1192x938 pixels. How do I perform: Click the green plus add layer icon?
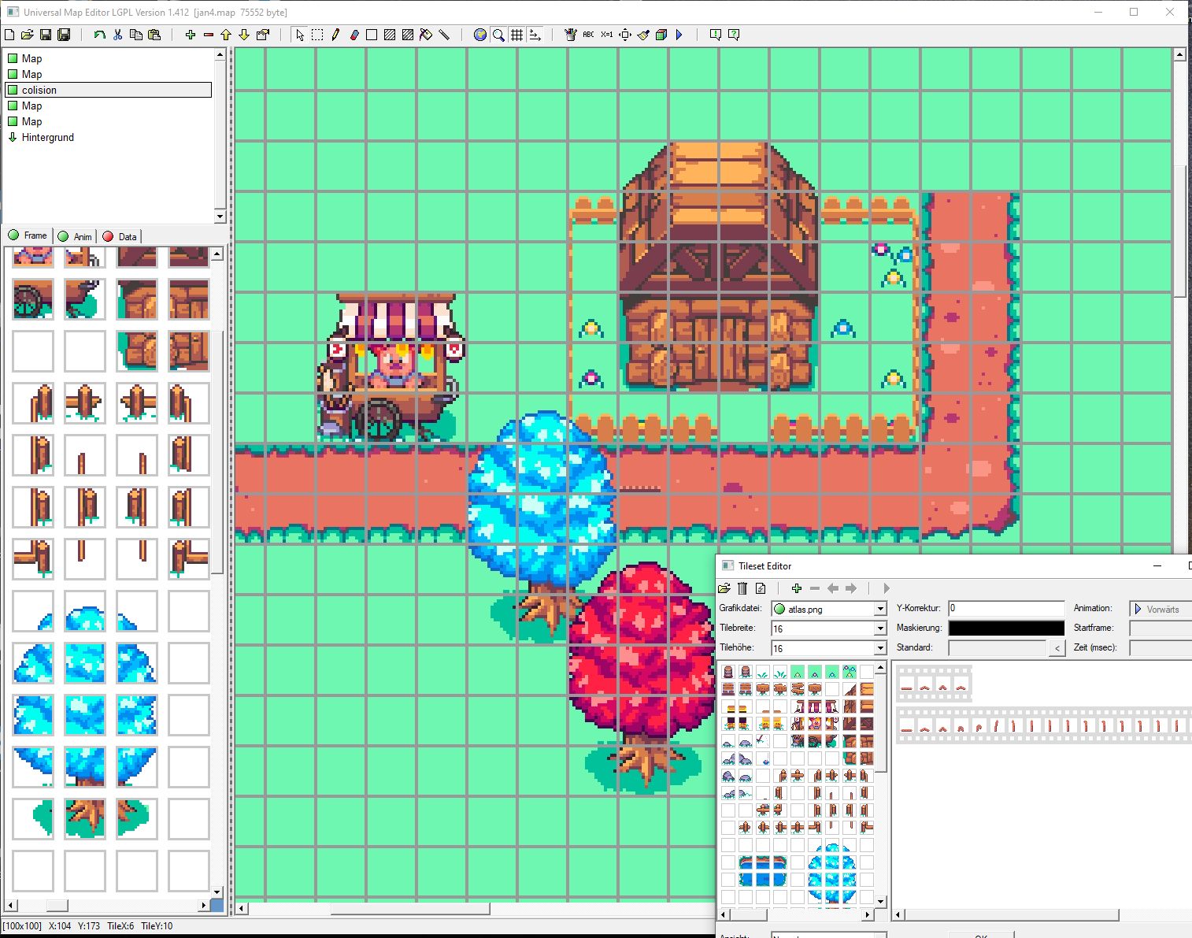[x=190, y=35]
